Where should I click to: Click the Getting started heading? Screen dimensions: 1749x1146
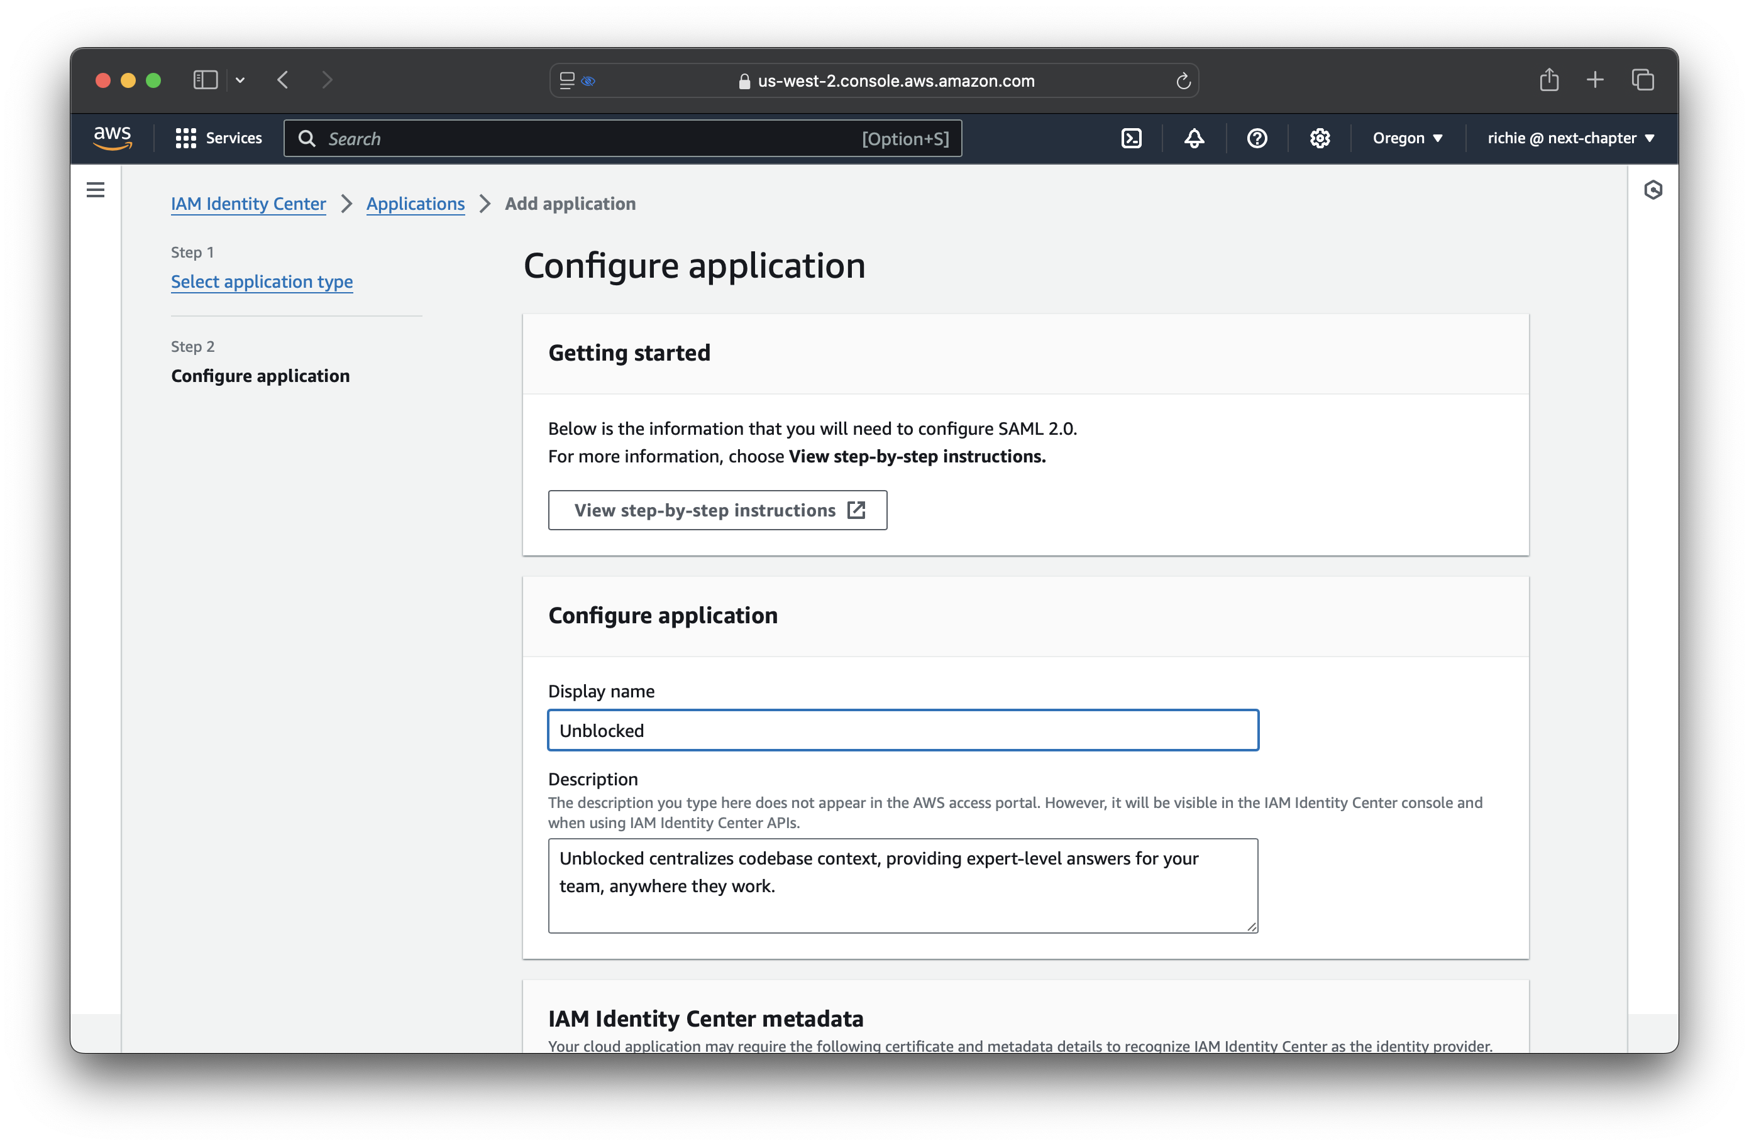[x=629, y=352]
